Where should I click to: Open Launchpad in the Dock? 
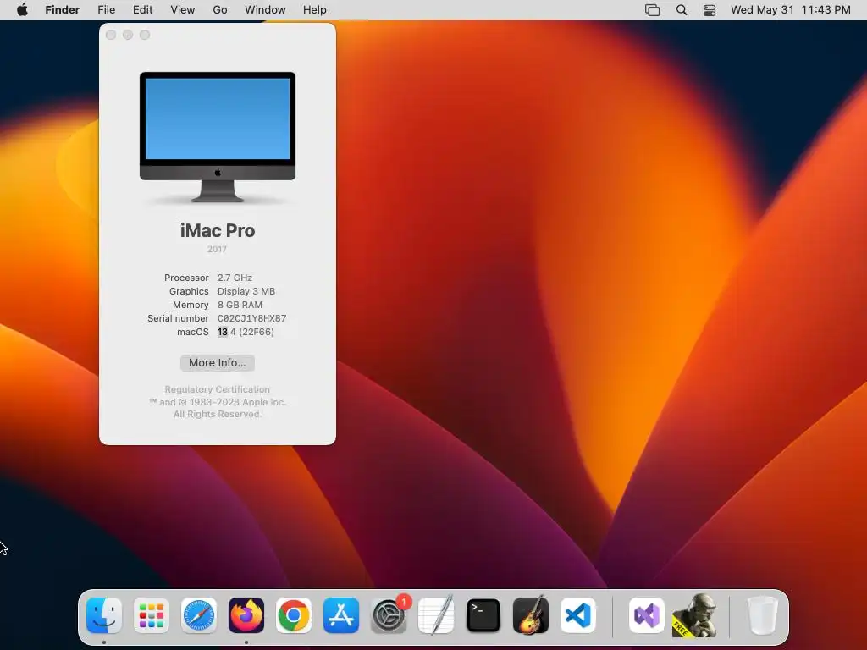click(152, 615)
